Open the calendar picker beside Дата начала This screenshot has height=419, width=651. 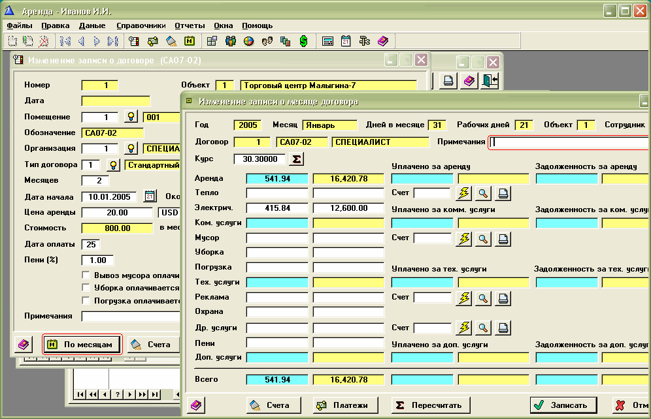tap(150, 196)
